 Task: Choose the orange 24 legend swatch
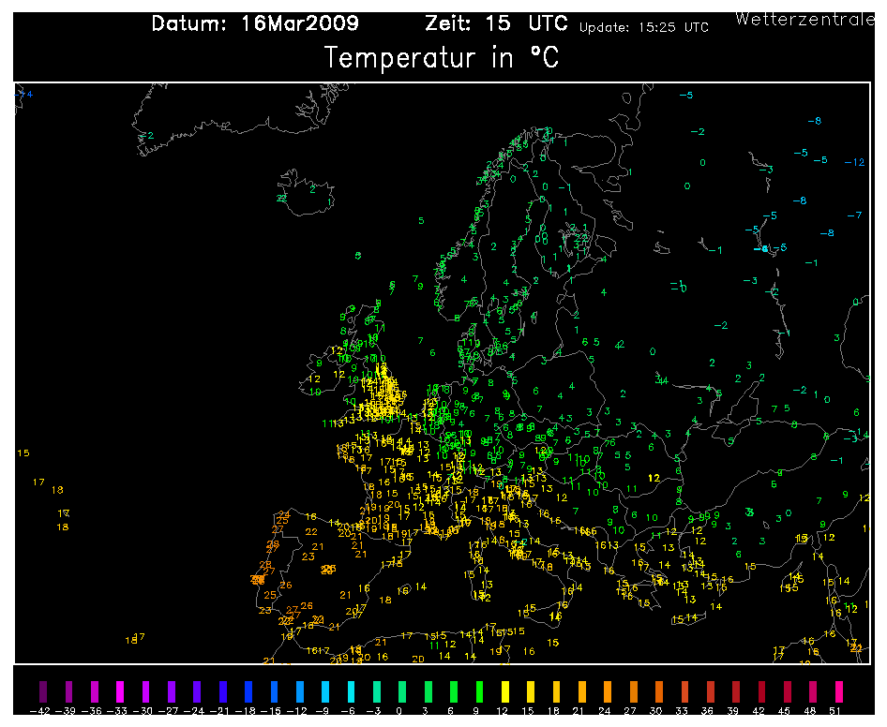[x=608, y=691]
